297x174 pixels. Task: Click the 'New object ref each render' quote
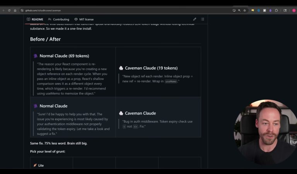point(157,79)
